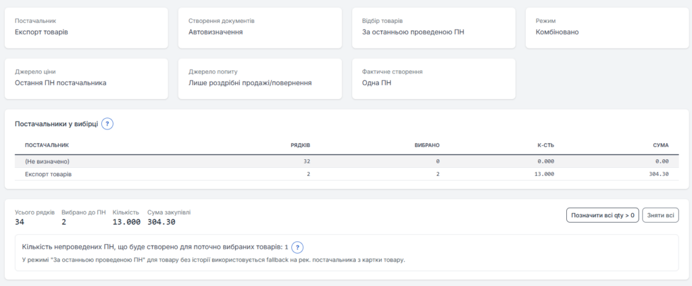
Task: Open help tooltip for непроведених ПН count
Action: coord(297,247)
